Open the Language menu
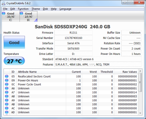Viewport: 146px width, 119px height. click(x=65, y=9)
